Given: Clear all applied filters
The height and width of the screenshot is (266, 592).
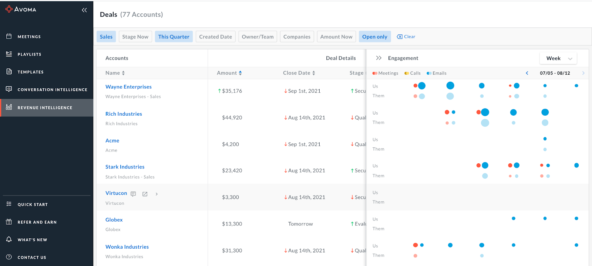Looking at the screenshot, I should click(x=406, y=37).
